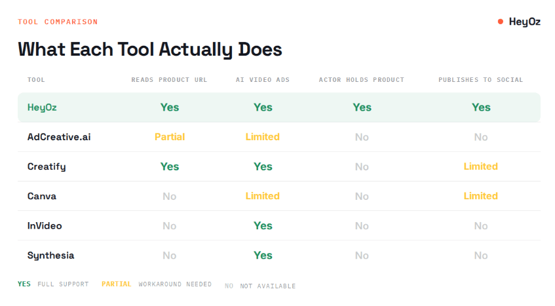Select the Synthesia row name
555x306 pixels.
coord(51,256)
